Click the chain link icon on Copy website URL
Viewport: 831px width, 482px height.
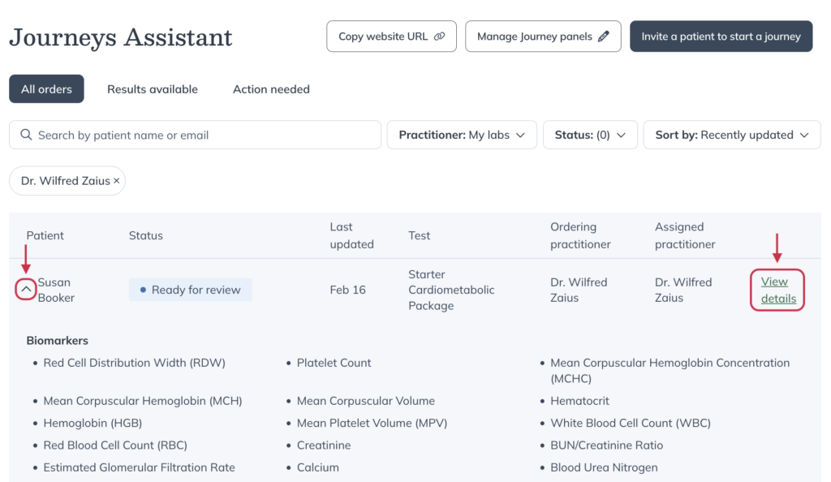(439, 36)
